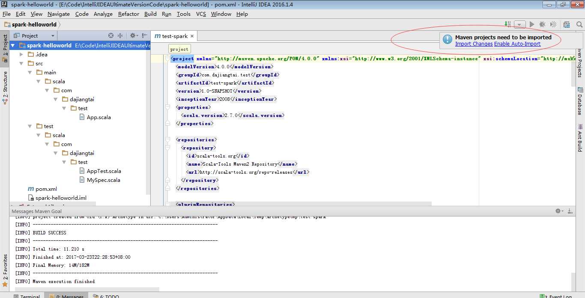This screenshot has height=298, width=585.
Task: Open the TODO tool window
Action: pos(106,295)
